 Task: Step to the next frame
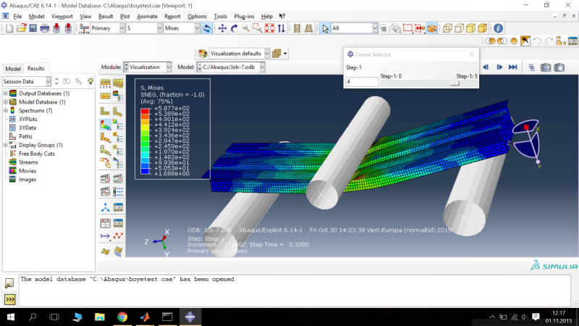tap(499, 67)
